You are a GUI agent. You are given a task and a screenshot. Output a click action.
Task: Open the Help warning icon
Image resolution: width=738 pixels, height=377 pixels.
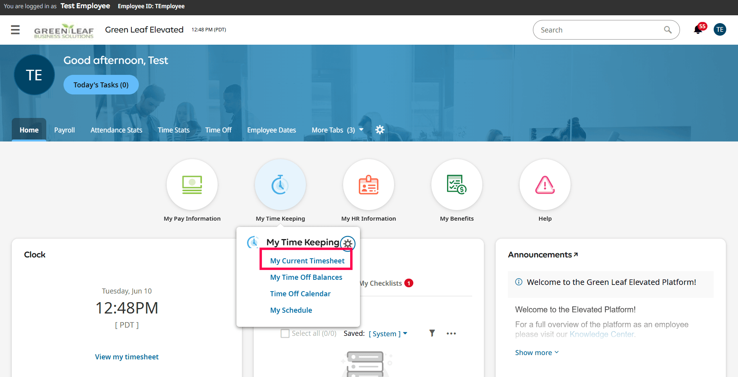[x=545, y=185]
